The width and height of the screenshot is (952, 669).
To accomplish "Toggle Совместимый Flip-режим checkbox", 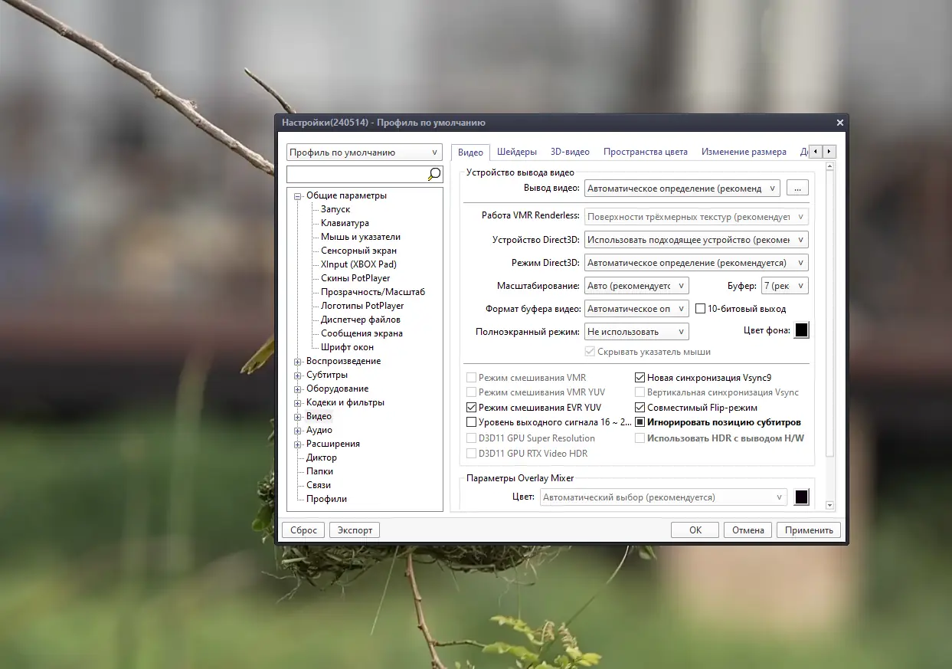I will coord(640,408).
